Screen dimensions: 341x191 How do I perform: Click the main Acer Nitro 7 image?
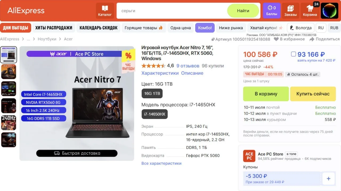pos(77,103)
